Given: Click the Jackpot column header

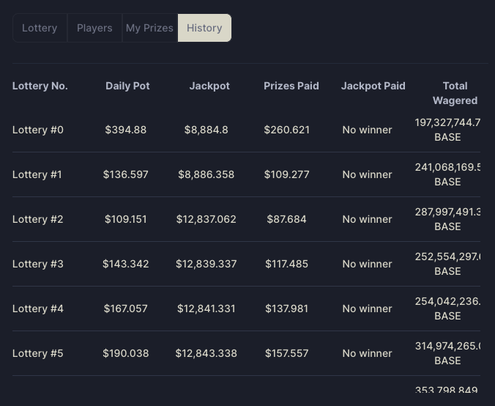Looking at the screenshot, I should click(209, 86).
